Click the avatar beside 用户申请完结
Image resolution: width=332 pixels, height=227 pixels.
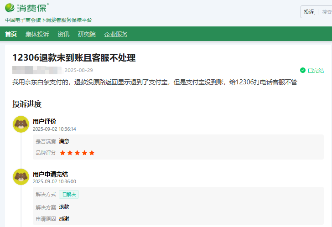21,177
